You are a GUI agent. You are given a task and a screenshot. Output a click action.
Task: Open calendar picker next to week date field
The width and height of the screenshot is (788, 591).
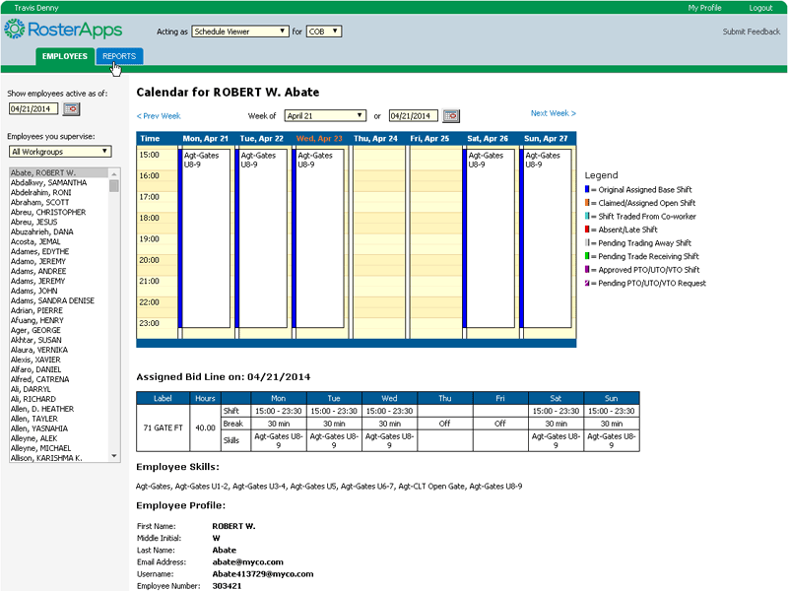[450, 115]
